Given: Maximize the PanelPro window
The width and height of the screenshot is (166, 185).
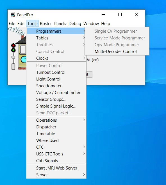Looking at the screenshot, I should pos(120,15).
